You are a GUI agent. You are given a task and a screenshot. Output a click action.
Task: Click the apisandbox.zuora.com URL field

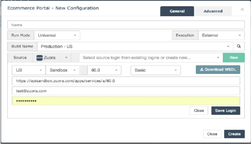[126, 81]
